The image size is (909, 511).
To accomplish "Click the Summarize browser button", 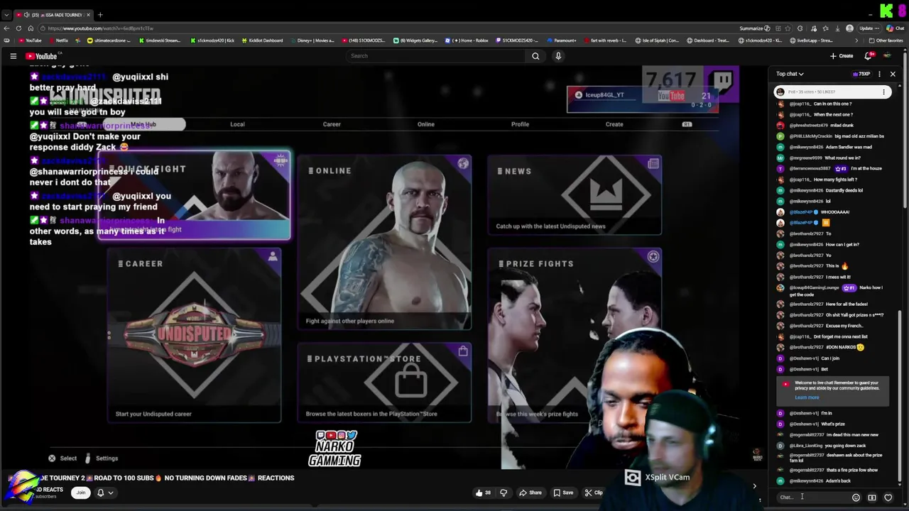I will (x=754, y=28).
